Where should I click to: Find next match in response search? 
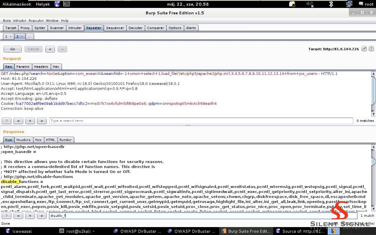[x=42, y=216]
